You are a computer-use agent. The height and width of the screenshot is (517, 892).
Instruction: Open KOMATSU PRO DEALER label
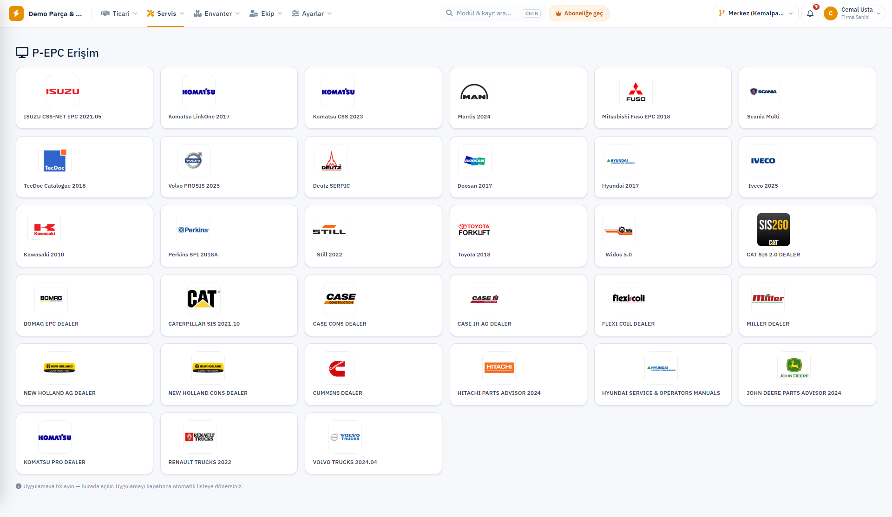[x=55, y=462]
